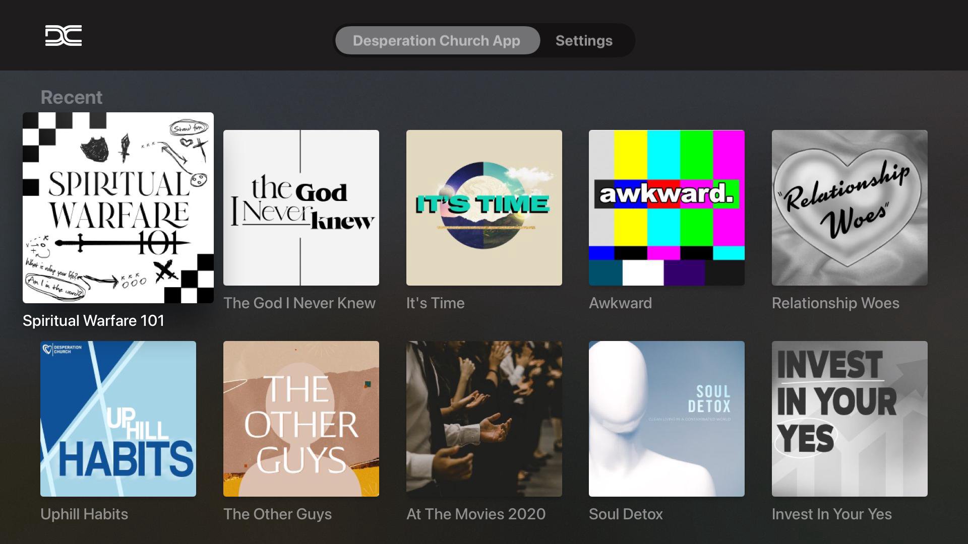Image resolution: width=968 pixels, height=544 pixels.
Task: Click the Soul Detox title label
Action: (626, 514)
